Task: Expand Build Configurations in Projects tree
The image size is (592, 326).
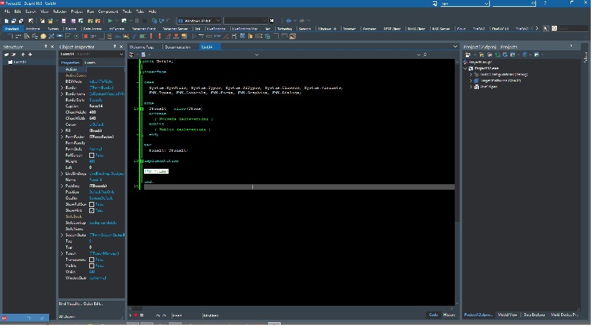Action: click(471, 75)
